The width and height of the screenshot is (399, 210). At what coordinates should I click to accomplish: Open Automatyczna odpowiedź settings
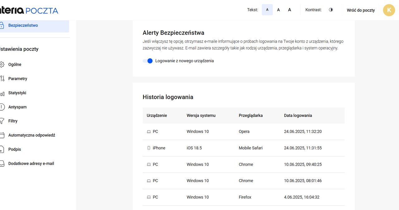(32, 135)
